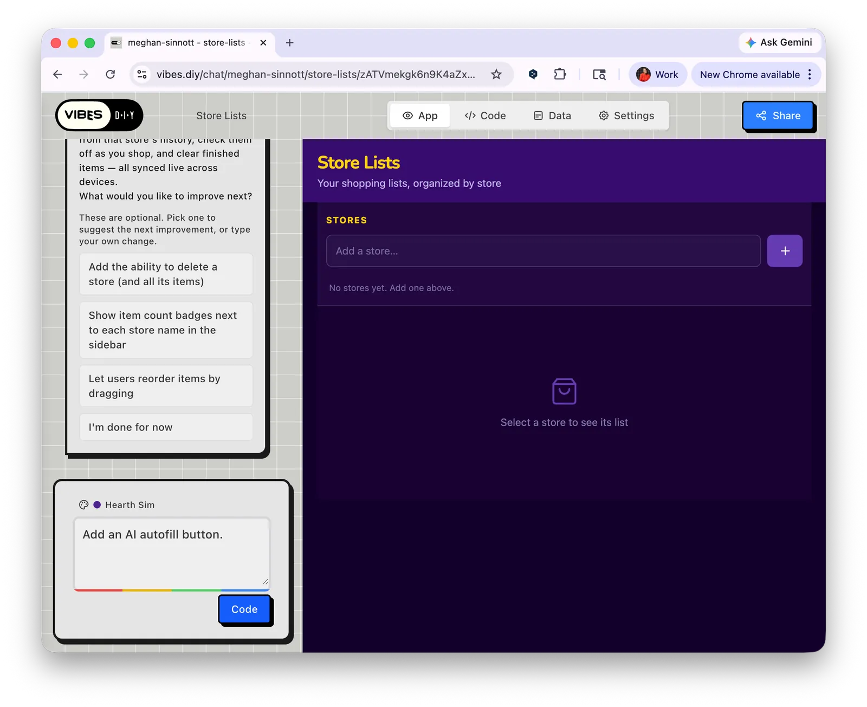867x707 pixels.
Task: Click the Store Lists title in header
Action: [x=221, y=115]
